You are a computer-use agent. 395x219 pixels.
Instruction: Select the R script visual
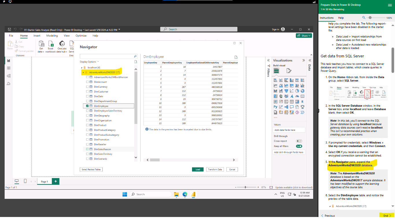(302, 102)
